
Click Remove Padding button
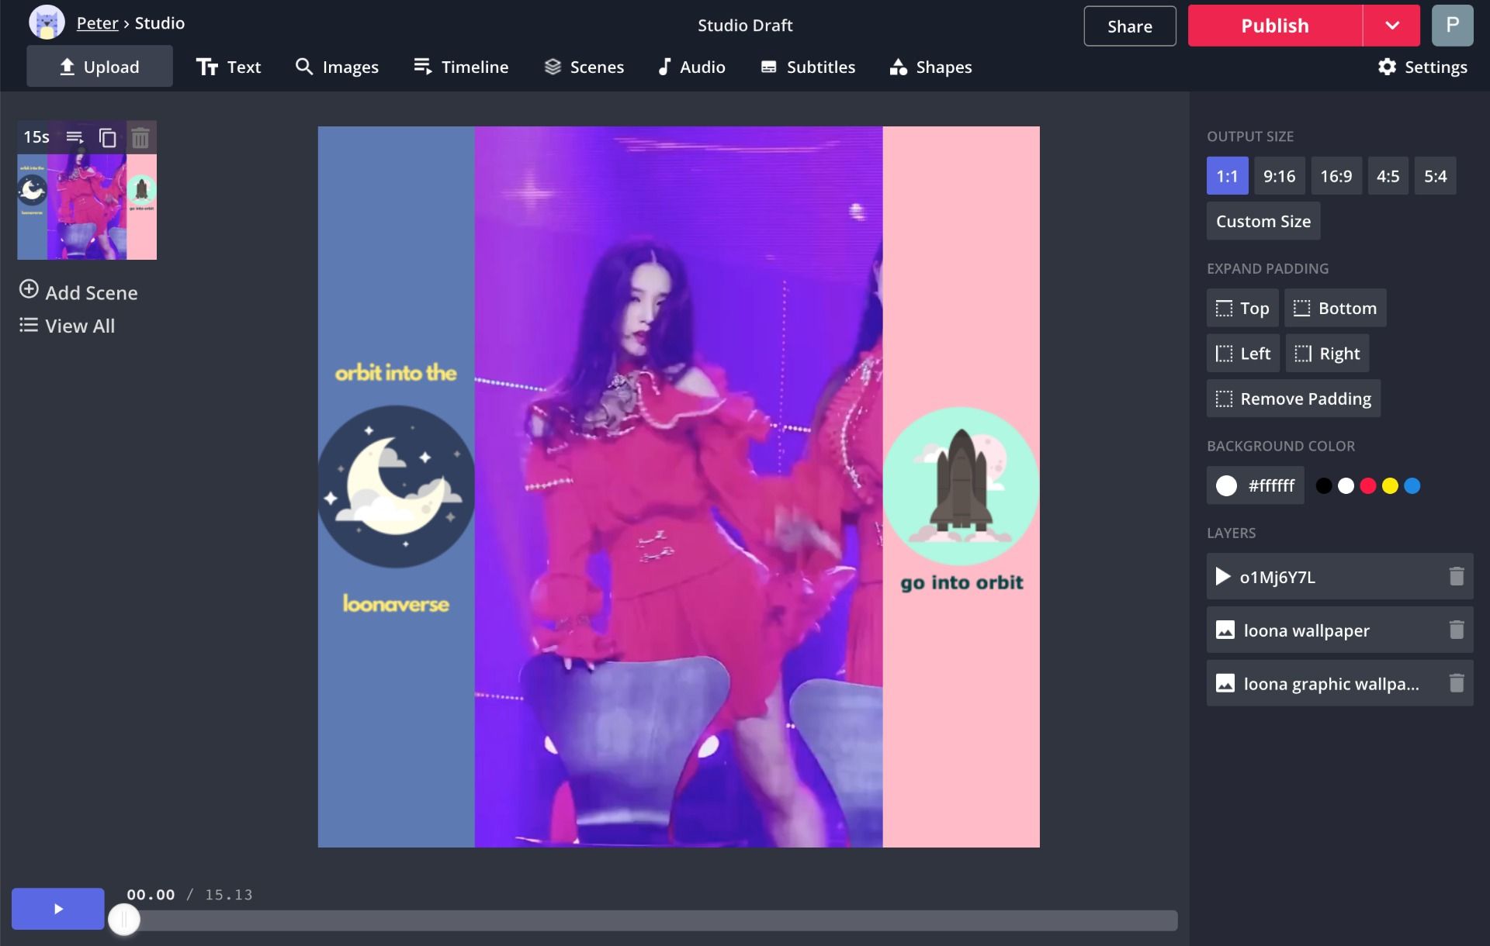pyautogui.click(x=1293, y=399)
